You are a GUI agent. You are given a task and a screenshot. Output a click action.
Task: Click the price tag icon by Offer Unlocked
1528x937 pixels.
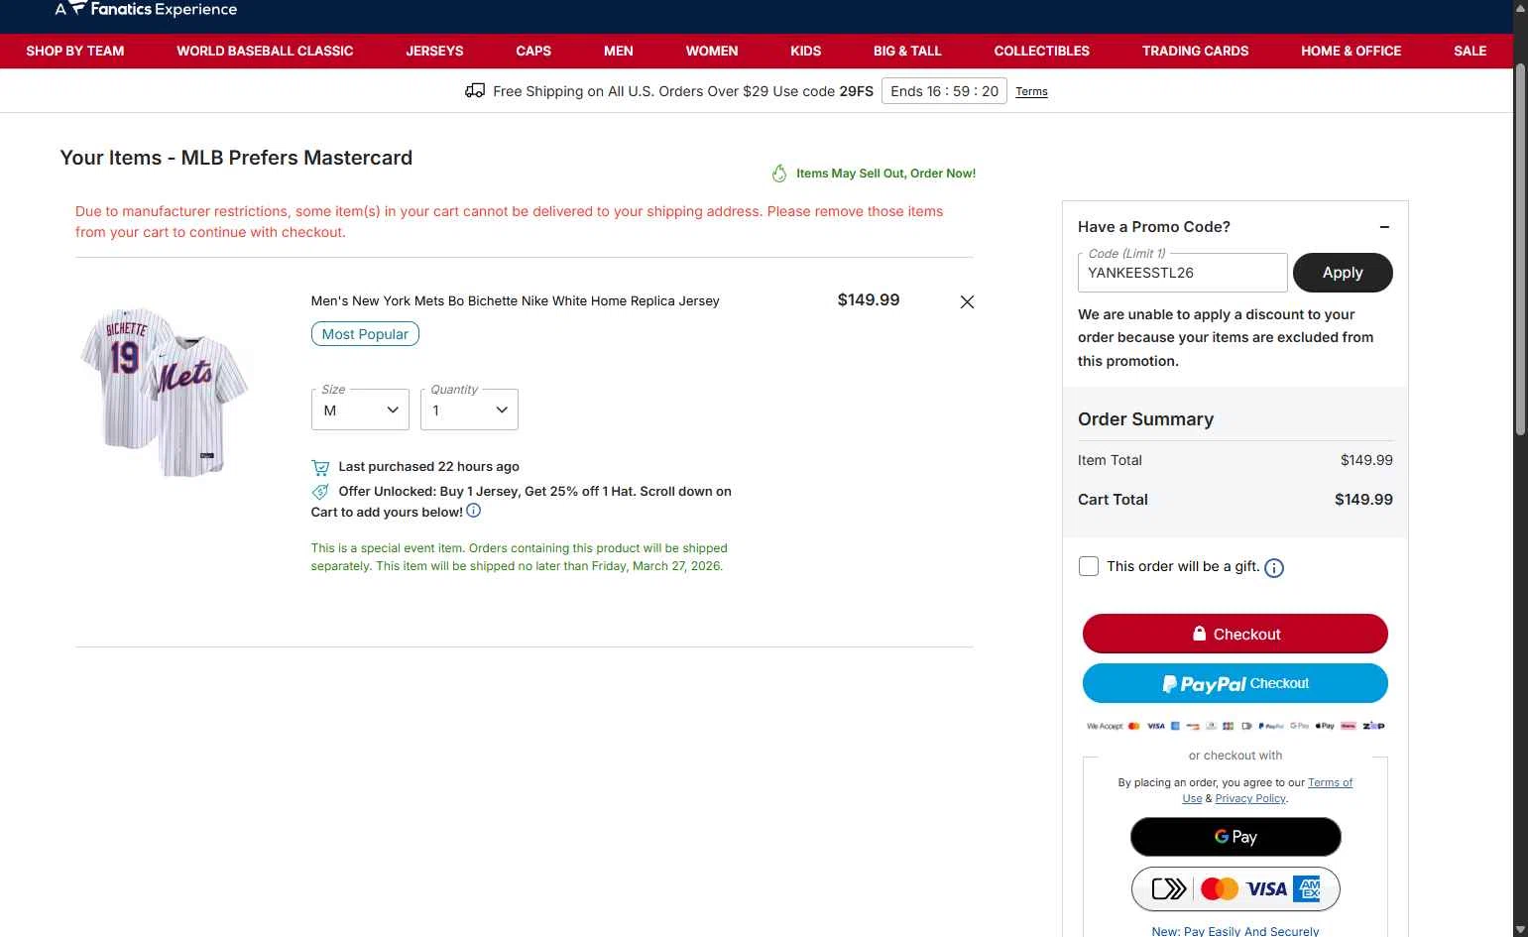pos(320,492)
